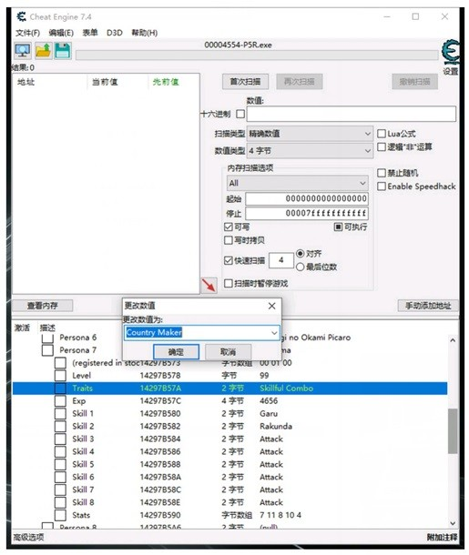Screen dimensions: 469x555
Task: Toggle the 快速扫描 fast scan checkbox
Action: [229, 260]
